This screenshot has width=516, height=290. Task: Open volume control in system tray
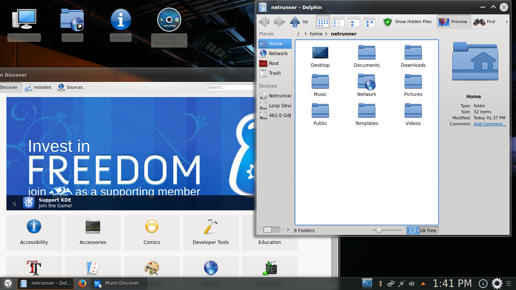[412, 283]
